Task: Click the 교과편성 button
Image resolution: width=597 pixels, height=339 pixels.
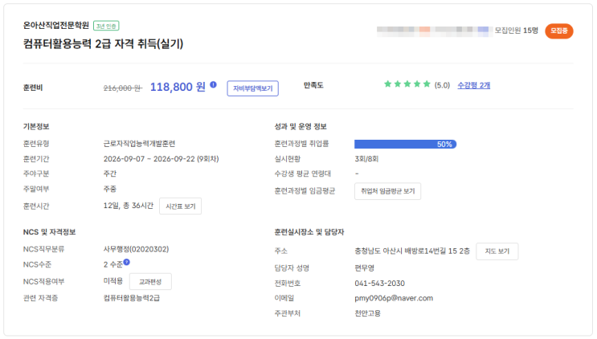Action: pos(150,281)
